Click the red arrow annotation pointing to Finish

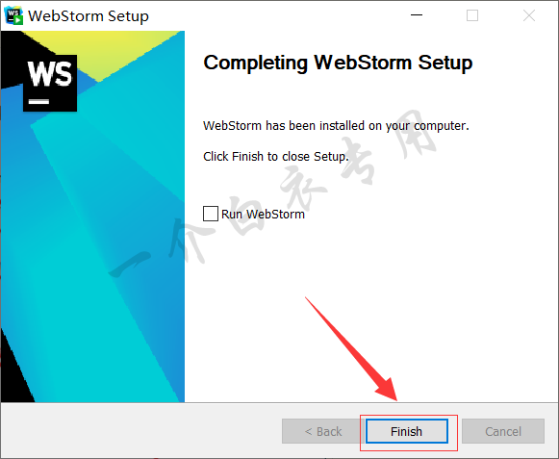pos(351,348)
